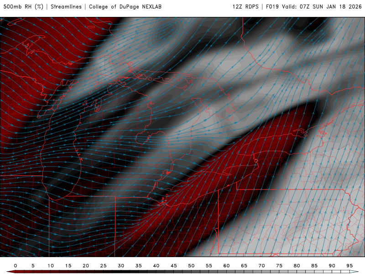Click the "80" humidity scale label
Viewport: 365px width, 274px height.
(297, 266)
